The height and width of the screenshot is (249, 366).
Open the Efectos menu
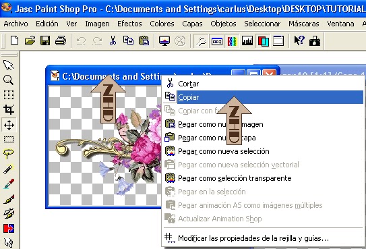tap(129, 24)
